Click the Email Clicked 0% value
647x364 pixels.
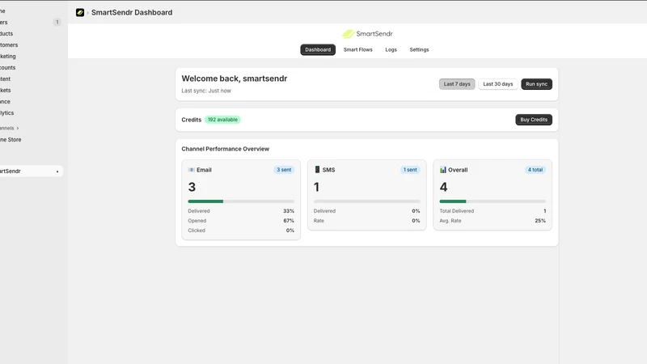[x=290, y=231]
